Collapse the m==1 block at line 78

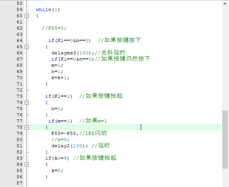tap(27, 128)
